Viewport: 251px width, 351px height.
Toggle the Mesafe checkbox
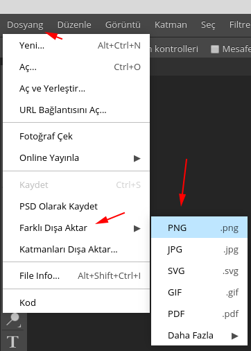pos(215,49)
